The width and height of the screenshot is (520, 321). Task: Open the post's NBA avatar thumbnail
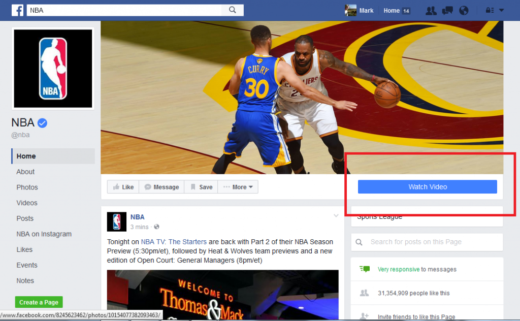117,221
